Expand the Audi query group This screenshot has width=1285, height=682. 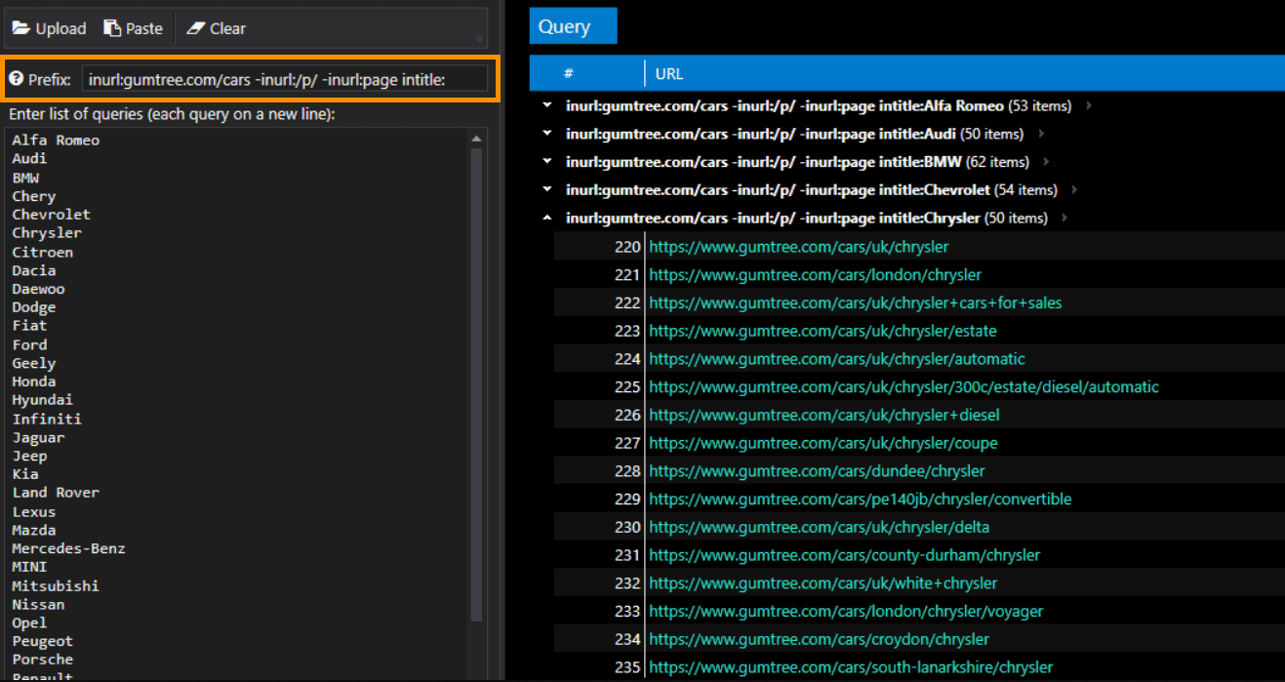[546, 134]
